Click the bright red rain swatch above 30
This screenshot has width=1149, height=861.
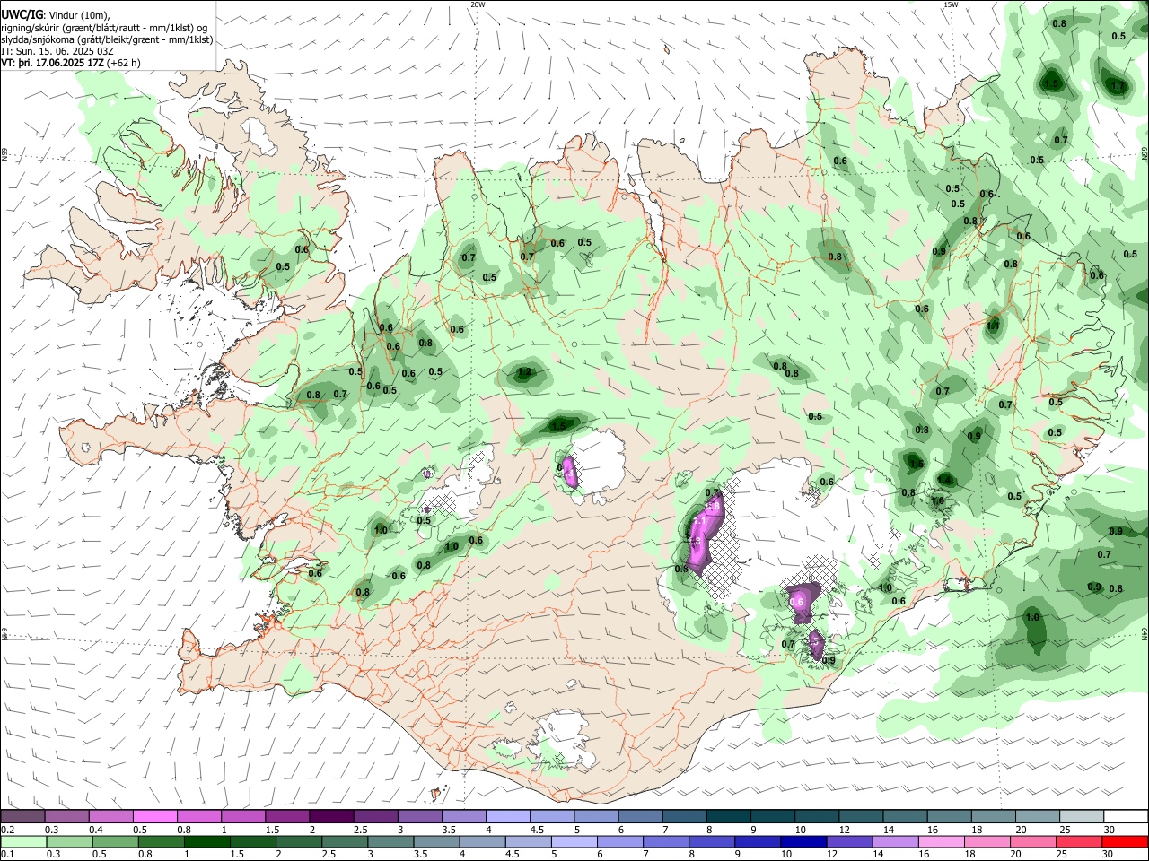coord(1126,842)
